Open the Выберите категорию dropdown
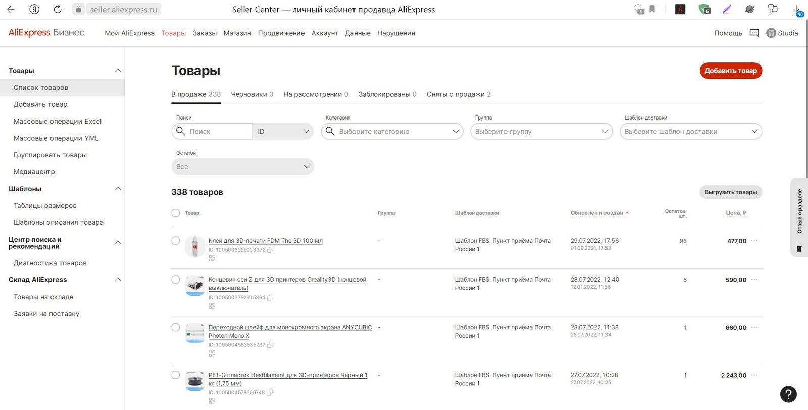The width and height of the screenshot is (808, 410). click(392, 131)
